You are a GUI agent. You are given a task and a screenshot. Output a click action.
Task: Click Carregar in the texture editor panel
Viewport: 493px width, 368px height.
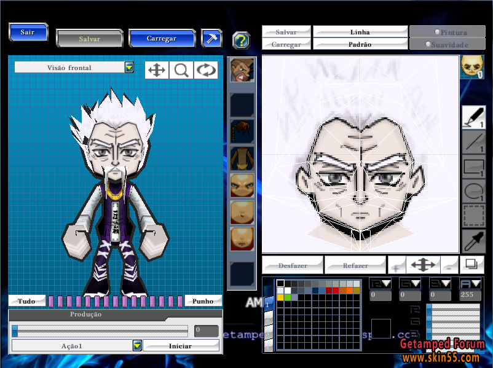[x=286, y=44]
